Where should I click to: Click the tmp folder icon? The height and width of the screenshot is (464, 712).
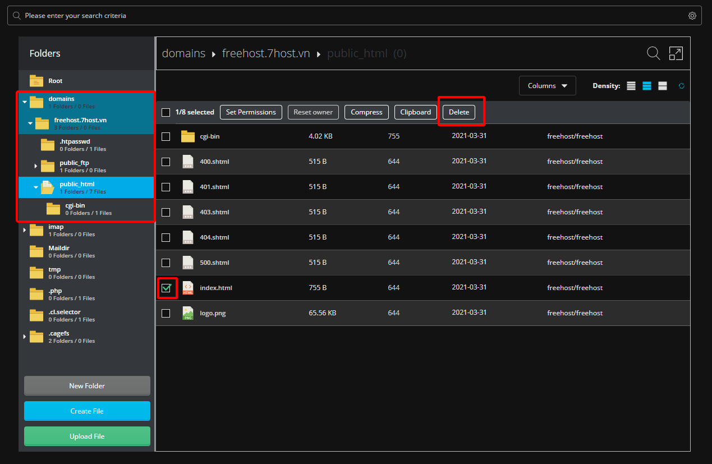pos(36,273)
